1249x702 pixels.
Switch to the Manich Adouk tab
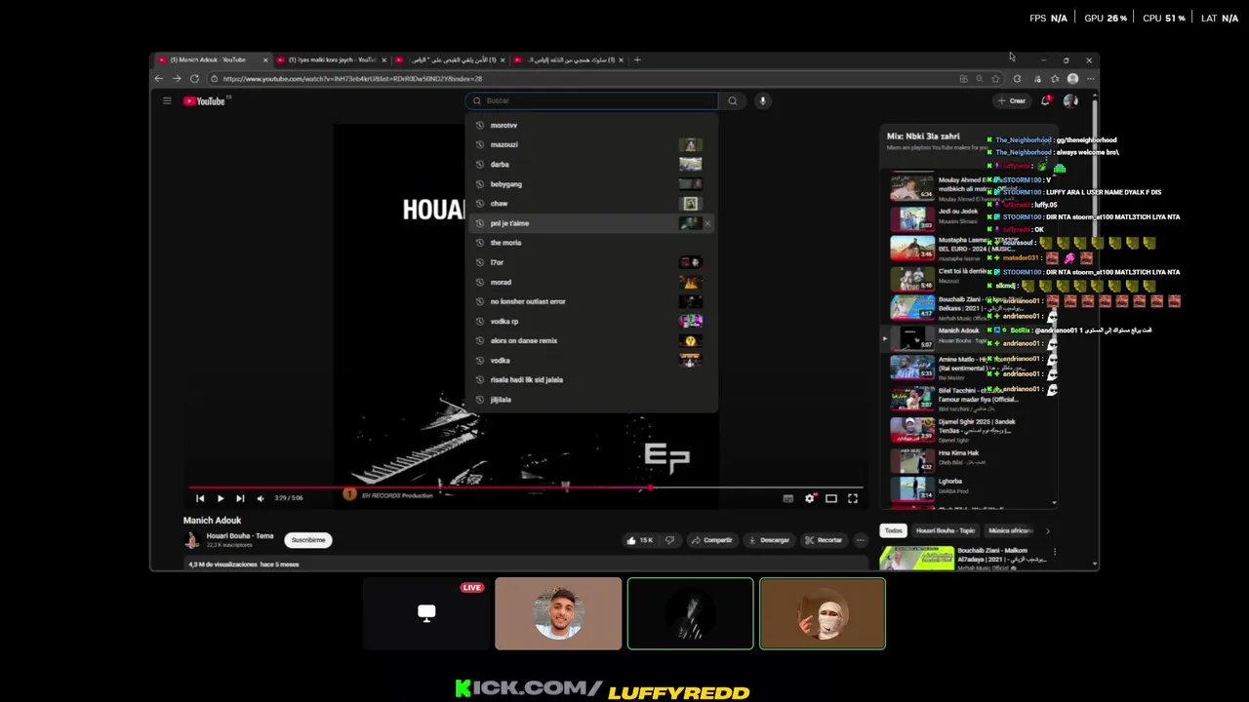click(x=208, y=59)
